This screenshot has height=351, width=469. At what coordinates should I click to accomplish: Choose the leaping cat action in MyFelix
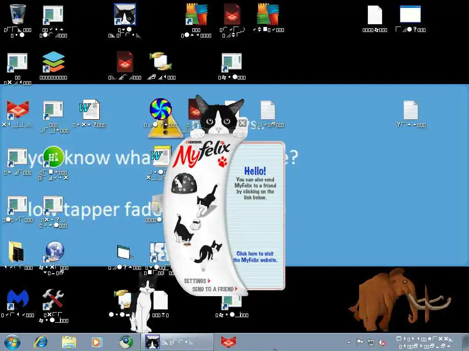pos(207,200)
